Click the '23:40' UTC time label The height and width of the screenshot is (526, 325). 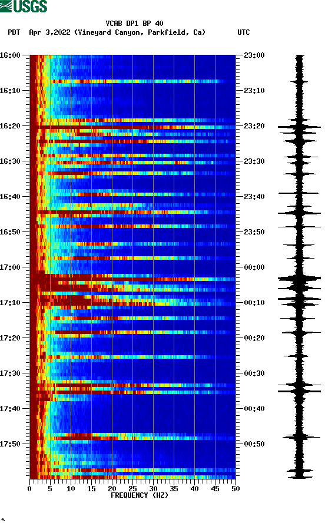point(254,197)
